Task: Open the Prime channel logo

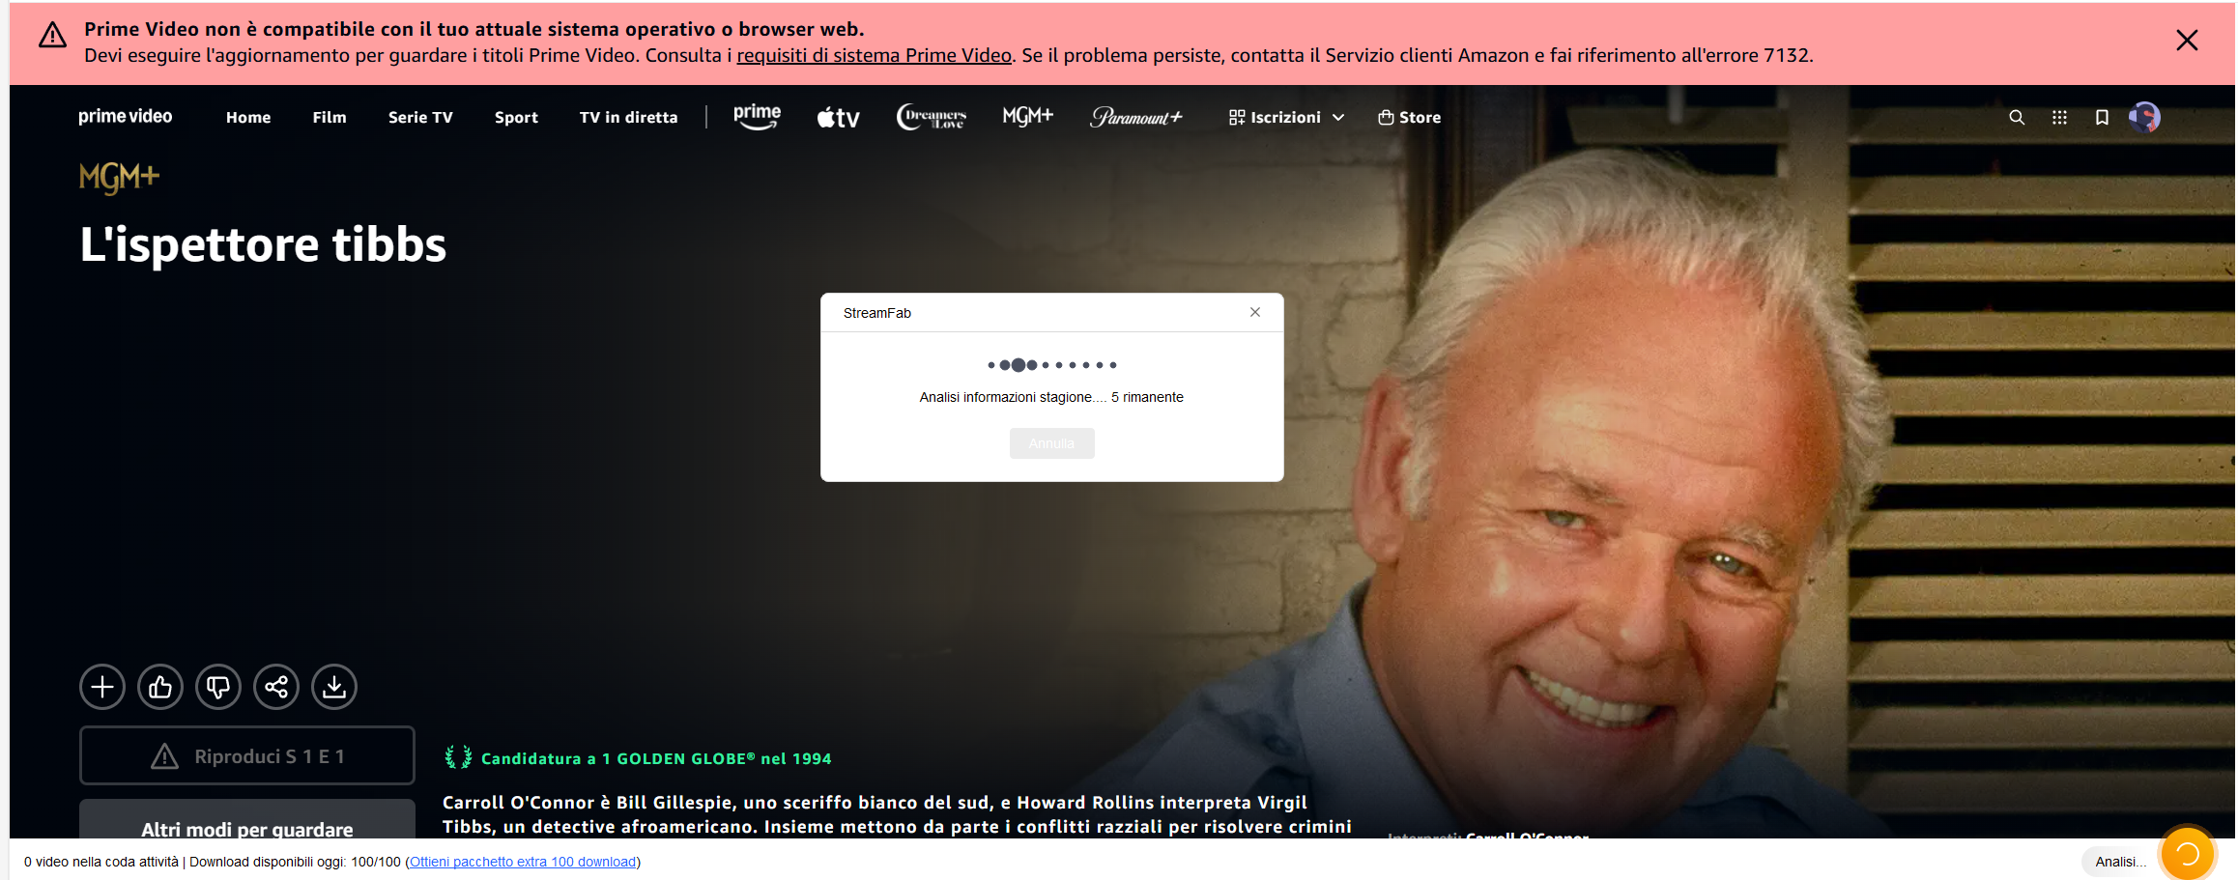Action: pos(758,117)
